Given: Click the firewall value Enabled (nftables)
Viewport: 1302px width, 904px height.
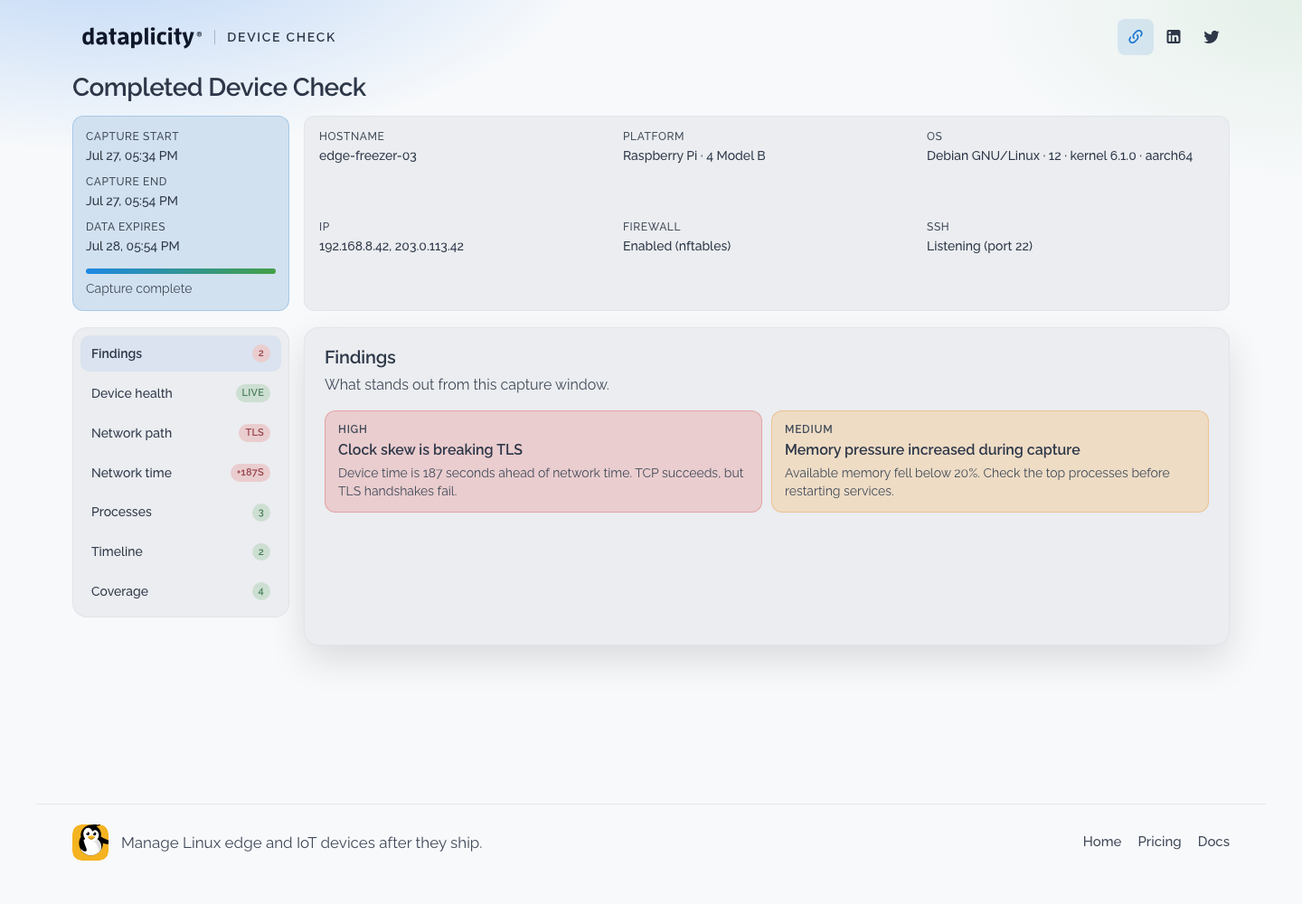Looking at the screenshot, I should coord(677,246).
